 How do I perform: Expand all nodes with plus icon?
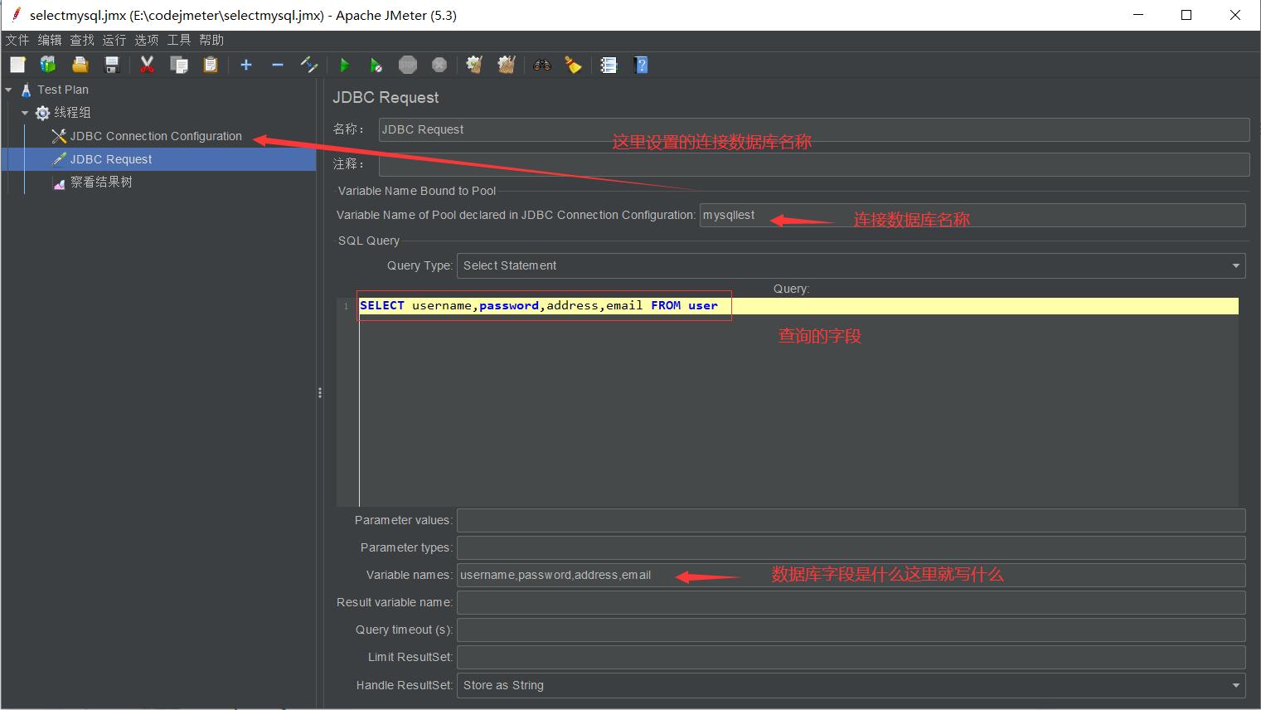pyautogui.click(x=246, y=65)
